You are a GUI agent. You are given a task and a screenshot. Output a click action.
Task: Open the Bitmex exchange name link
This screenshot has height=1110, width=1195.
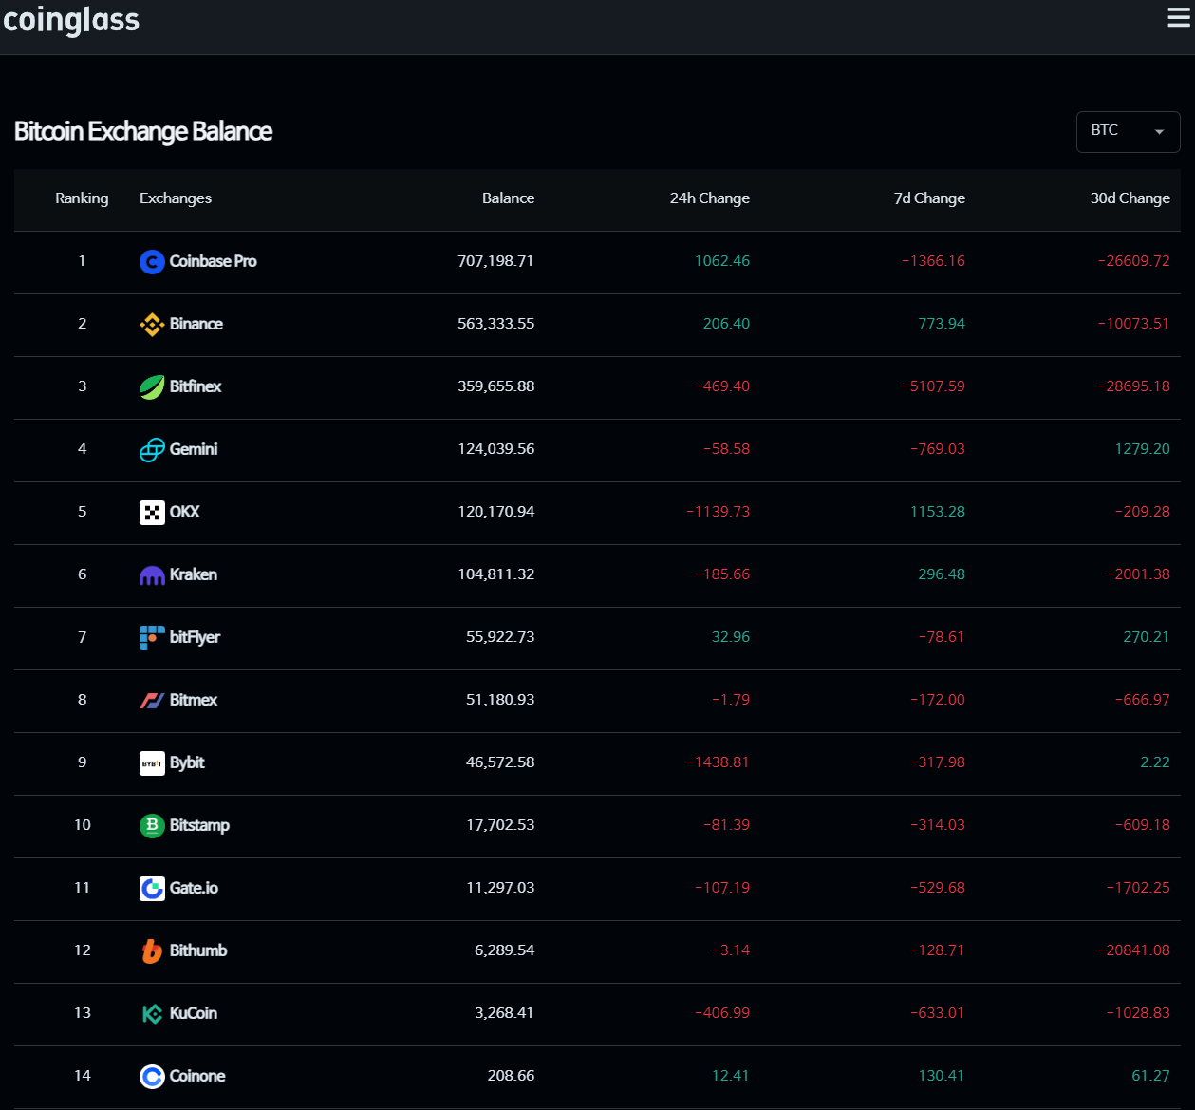pos(194,700)
